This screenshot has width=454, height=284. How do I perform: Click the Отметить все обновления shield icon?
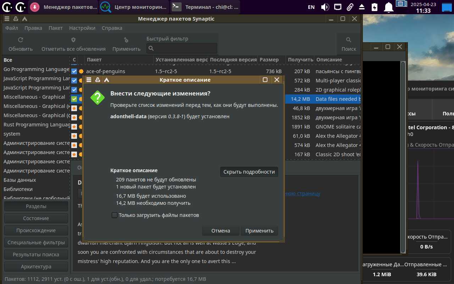[73, 40]
